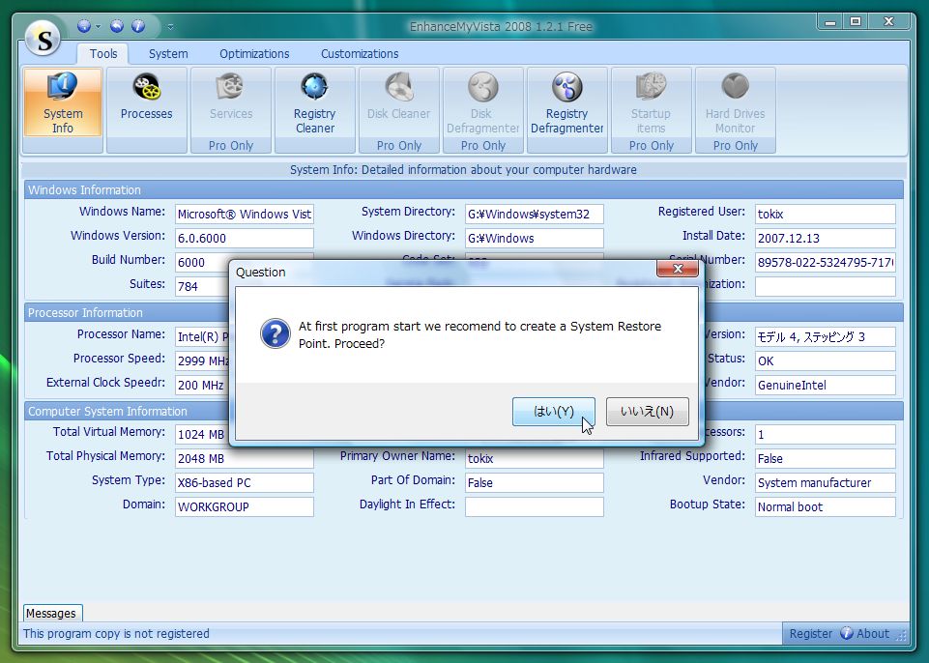Close the Question dialog
Image resolution: width=929 pixels, height=663 pixels.
[678, 269]
